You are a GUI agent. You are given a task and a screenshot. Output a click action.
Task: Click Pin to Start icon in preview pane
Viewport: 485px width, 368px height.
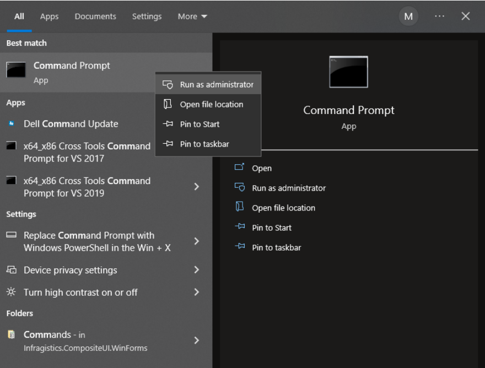point(240,226)
